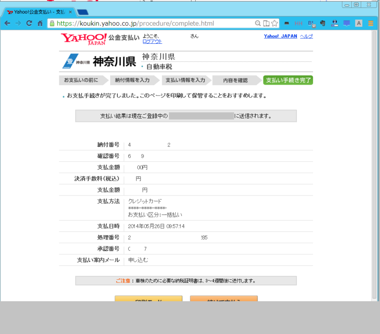Select the お支払いの前に step

84,80
